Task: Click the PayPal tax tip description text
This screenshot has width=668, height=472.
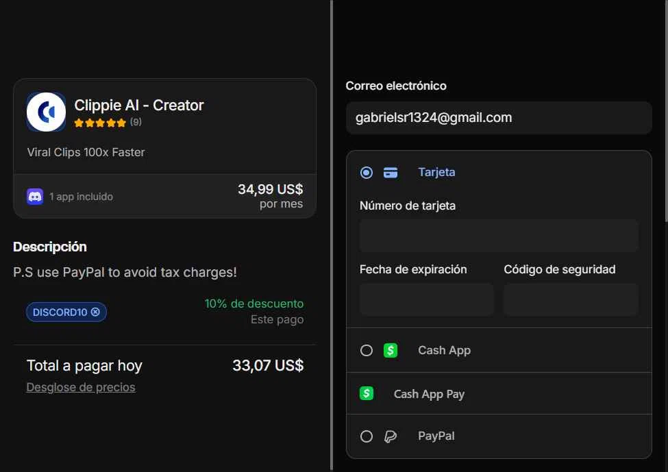Action: [x=125, y=272]
